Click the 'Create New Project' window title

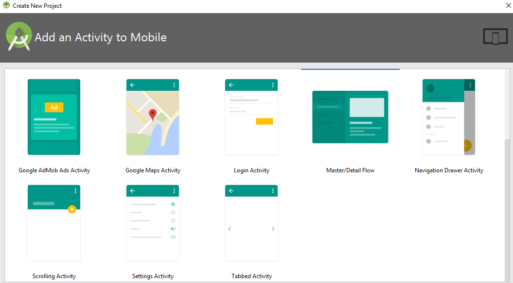(x=37, y=5)
